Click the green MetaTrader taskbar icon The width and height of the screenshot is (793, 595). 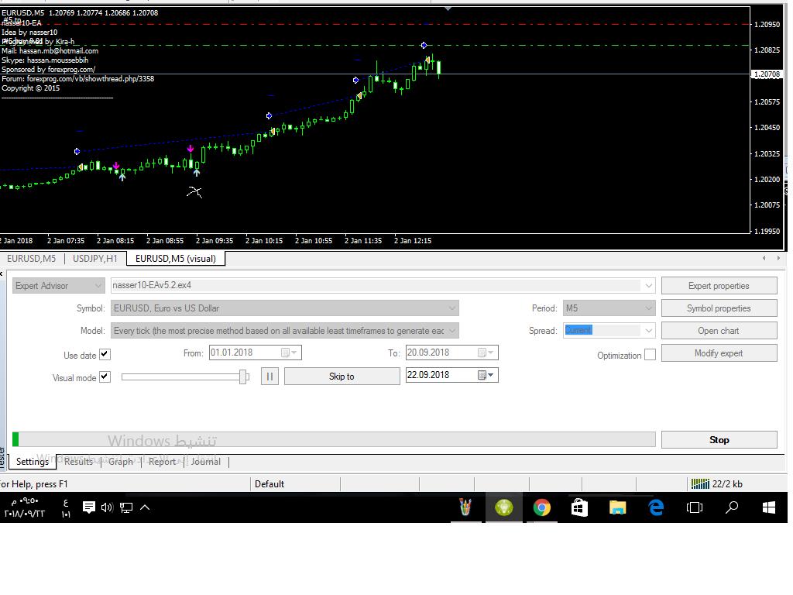coord(503,507)
